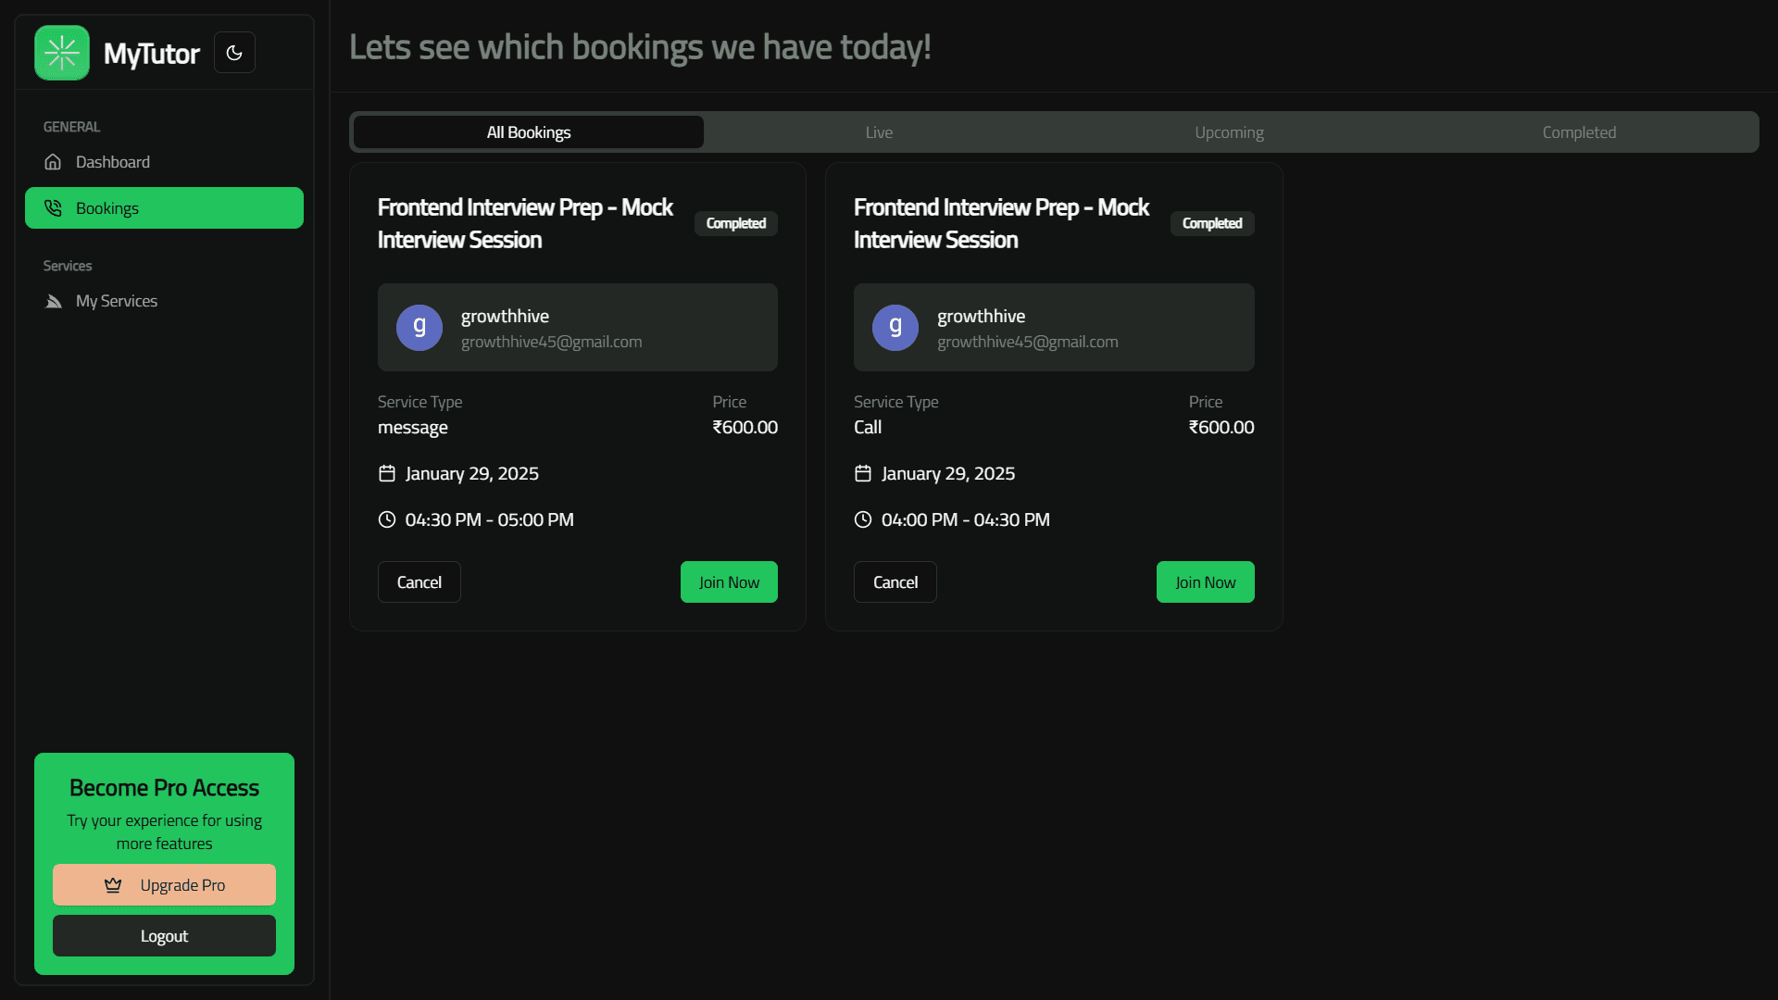Join Now for the Call booking
Image resolution: width=1778 pixels, height=1000 pixels.
point(1206,582)
